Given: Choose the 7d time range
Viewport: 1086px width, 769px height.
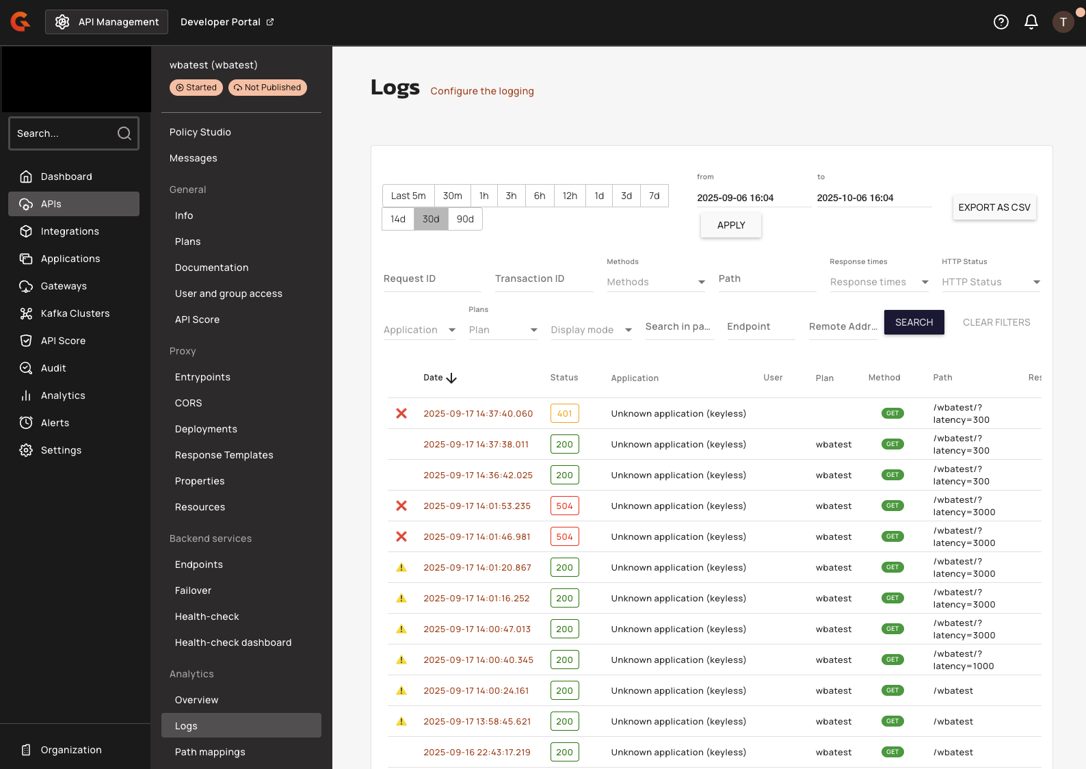Looking at the screenshot, I should (654, 196).
